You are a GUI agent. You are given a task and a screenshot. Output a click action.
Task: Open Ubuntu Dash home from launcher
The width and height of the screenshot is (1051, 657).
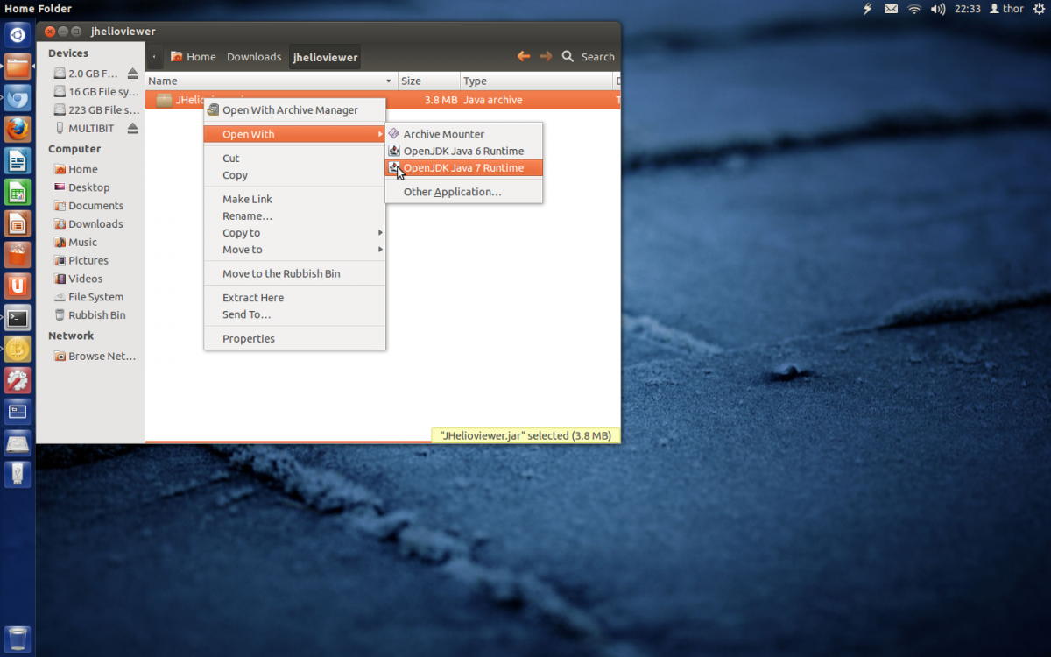coord(18,35)
